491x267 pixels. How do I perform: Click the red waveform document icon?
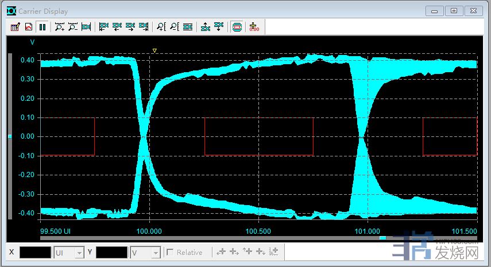click(28, 26)
